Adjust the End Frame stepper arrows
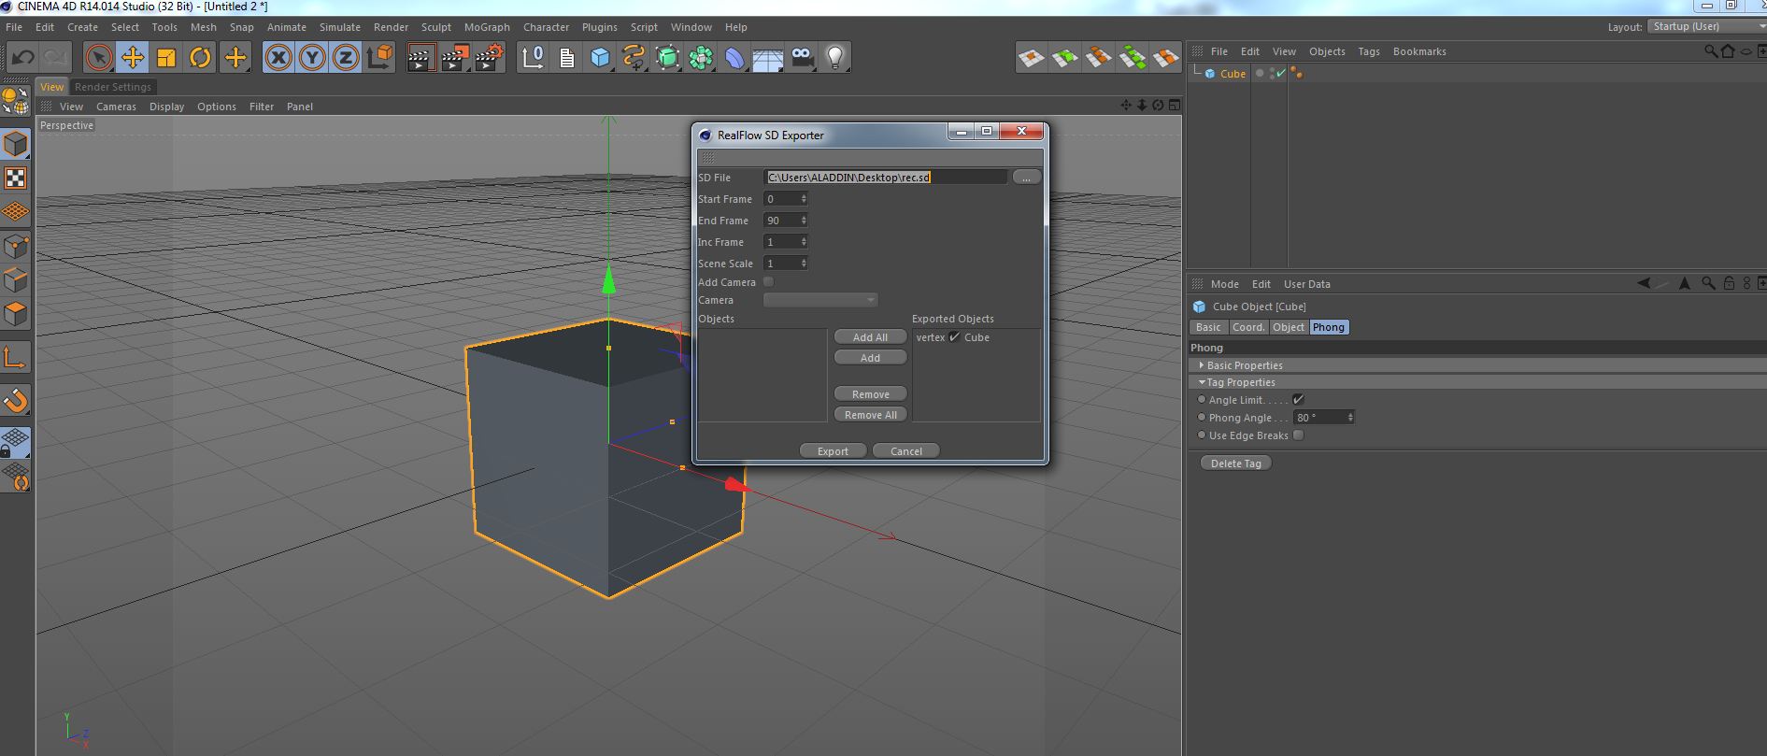The width and height of the screenshot is (1767, 756). coord(804,221)
